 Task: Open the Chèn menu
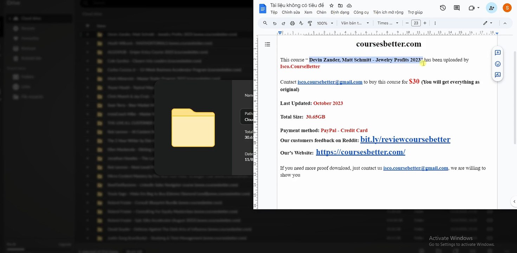321,12
